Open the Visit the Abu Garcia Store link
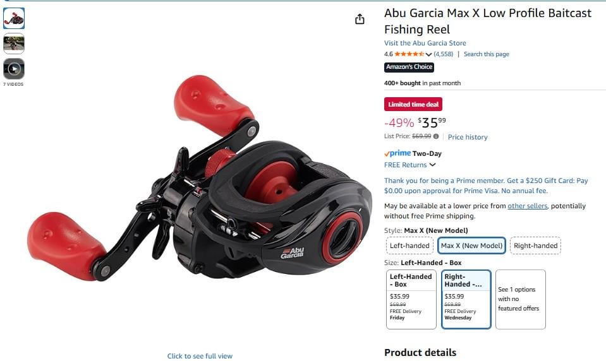The image size is (606, 361). coord(425,43)
